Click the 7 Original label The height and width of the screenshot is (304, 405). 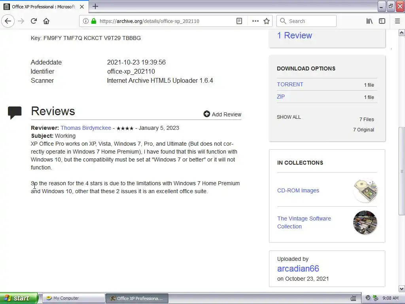363,130
